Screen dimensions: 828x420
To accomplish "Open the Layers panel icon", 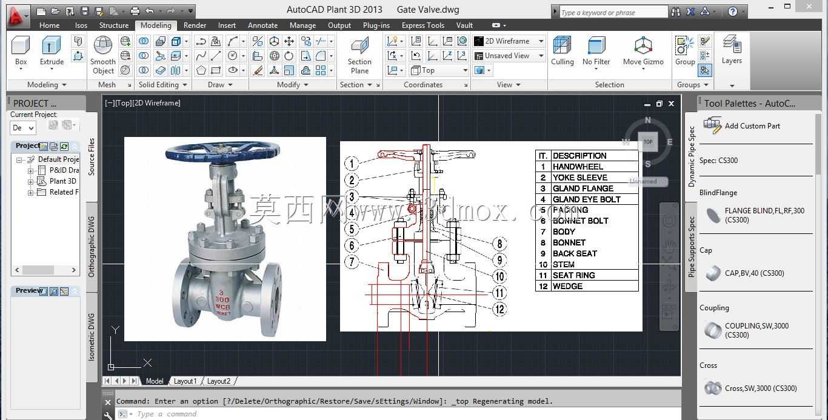I will pos(732,50).
